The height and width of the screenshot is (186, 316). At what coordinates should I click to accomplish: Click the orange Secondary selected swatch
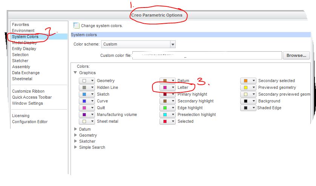point(245,81)
